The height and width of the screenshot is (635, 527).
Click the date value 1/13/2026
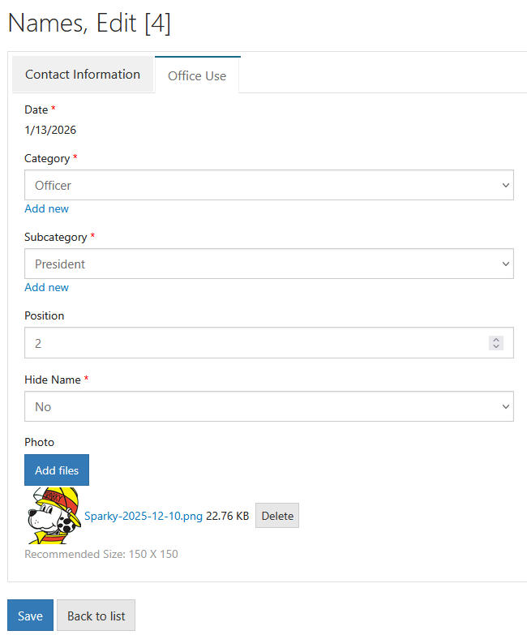50,130
